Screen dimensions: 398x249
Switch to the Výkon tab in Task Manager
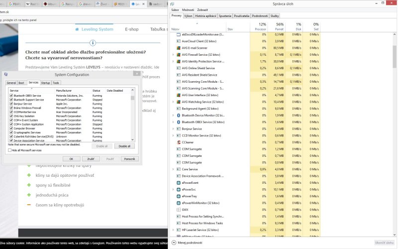(188, 16)
